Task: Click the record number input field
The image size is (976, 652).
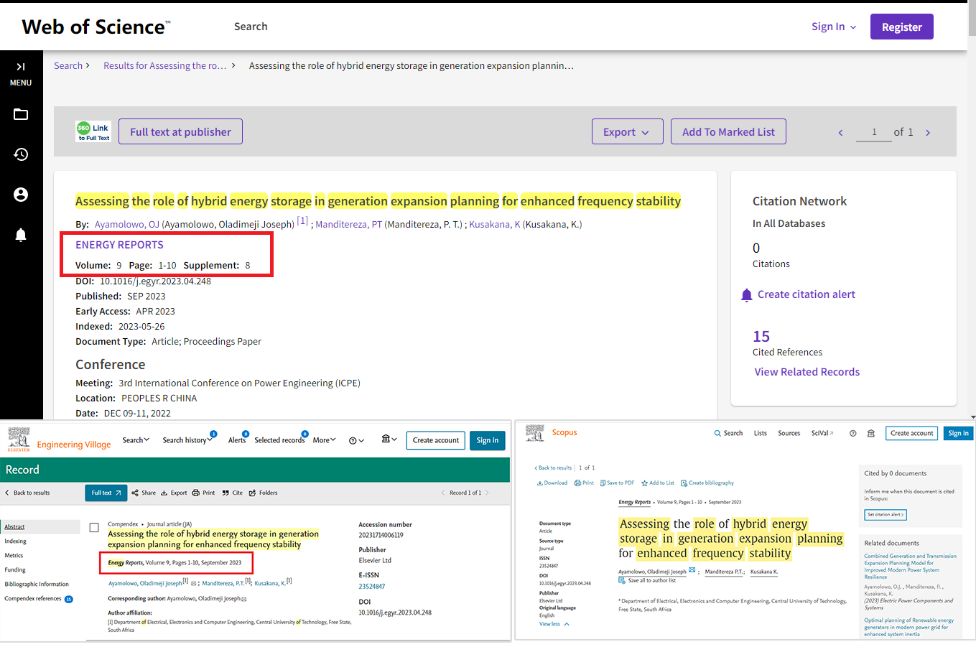Action: coord(874,132)
